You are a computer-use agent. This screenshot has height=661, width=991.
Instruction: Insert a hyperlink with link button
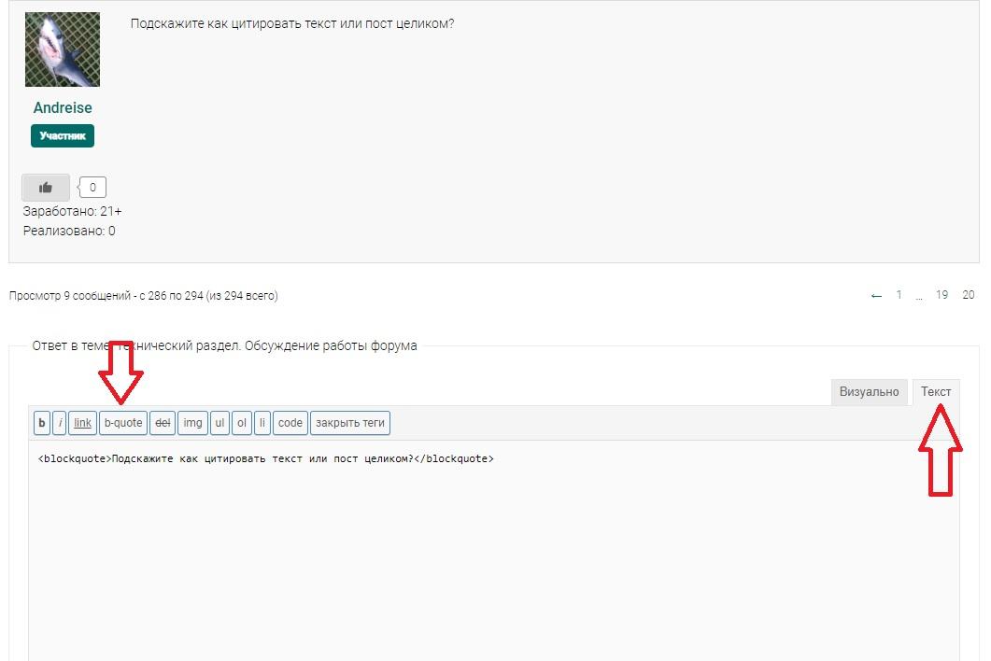tap(83, 423)
